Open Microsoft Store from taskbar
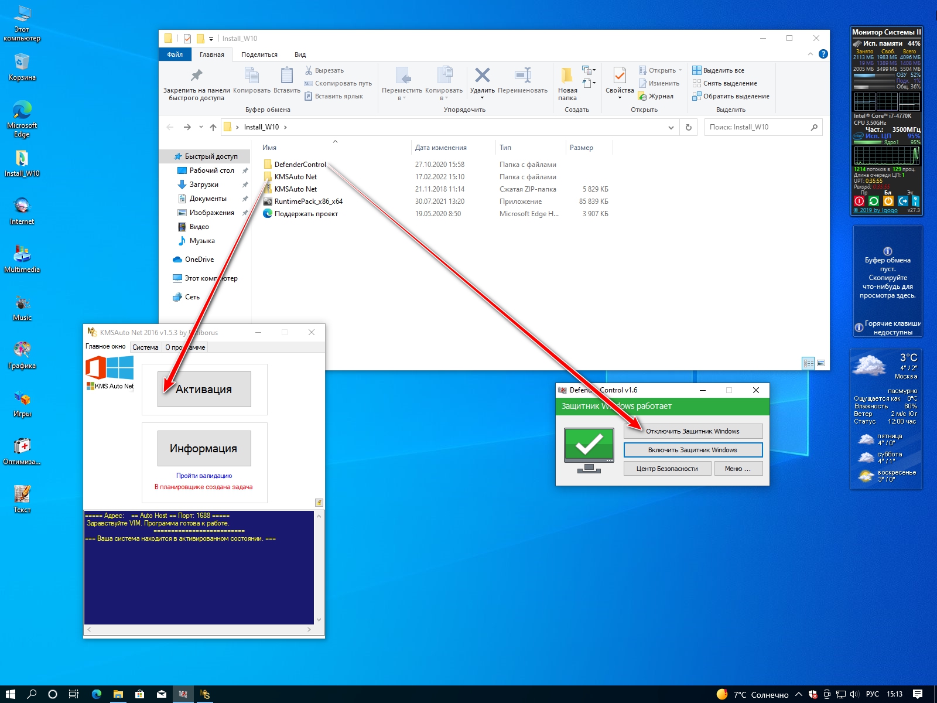The width and height of the screenshot is (937, 703). (x=139, y=694)
